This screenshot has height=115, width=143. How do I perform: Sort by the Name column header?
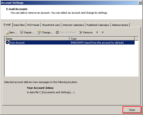pos(37,39)
